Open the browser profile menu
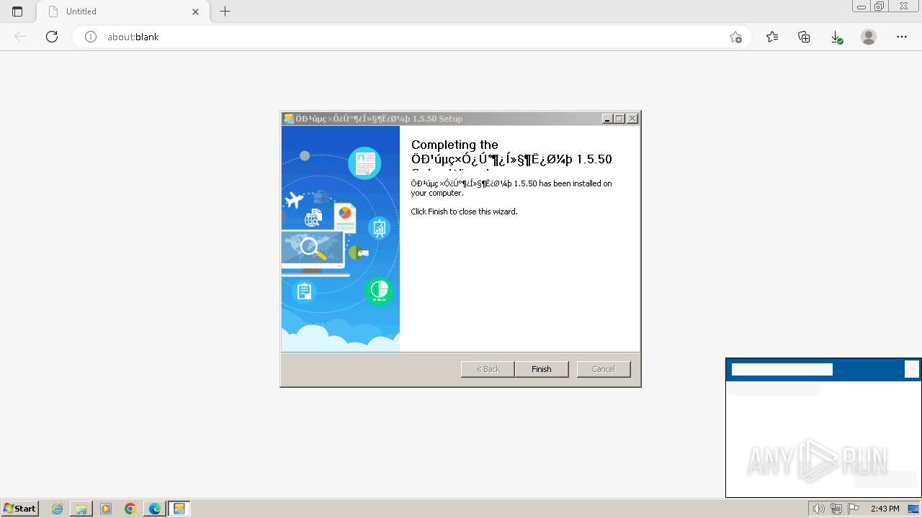Image resolution: width=922 pixels, height=518 pixels. point(869,37)
